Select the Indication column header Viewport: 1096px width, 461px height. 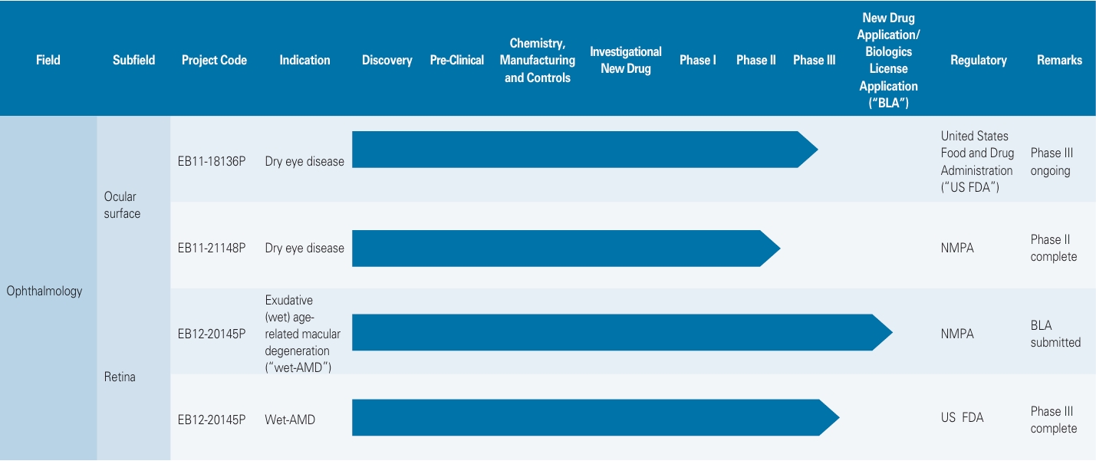click(x=304, y=60)
